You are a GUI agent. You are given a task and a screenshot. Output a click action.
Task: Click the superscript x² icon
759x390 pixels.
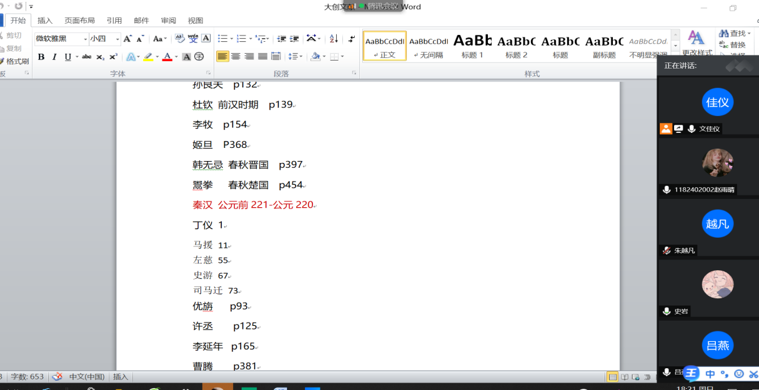click(113, 57)
